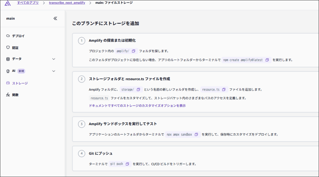The height and width of the screenshot is (177, 319).
Task: Click main: ファイルストレージ breadcrumb text
Action: 114,2
